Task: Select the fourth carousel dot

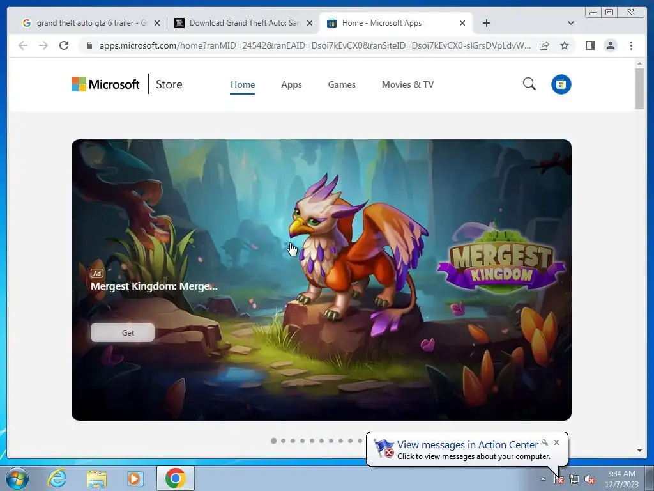Action: coord(302,441)
